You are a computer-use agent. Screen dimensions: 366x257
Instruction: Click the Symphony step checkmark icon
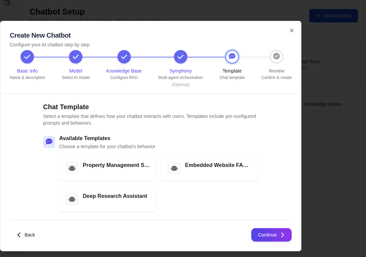pyautogui.click(x=181, y=57)
